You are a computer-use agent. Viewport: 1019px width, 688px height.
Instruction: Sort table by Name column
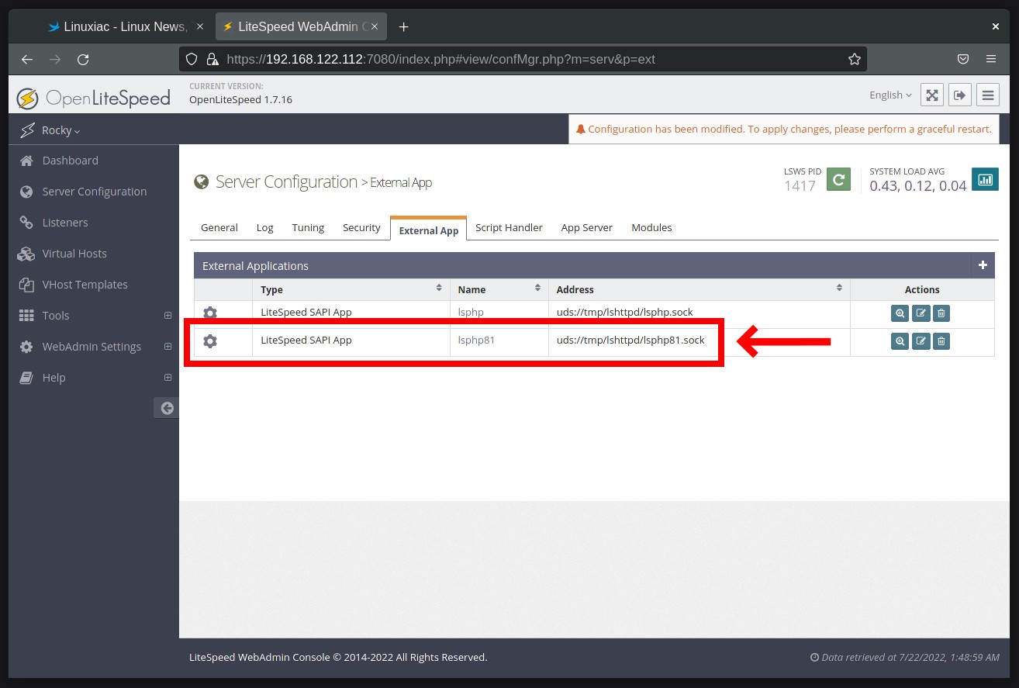499,289
